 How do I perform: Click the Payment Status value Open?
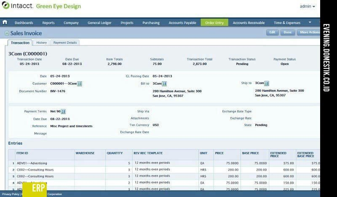(x=285, y=64)
